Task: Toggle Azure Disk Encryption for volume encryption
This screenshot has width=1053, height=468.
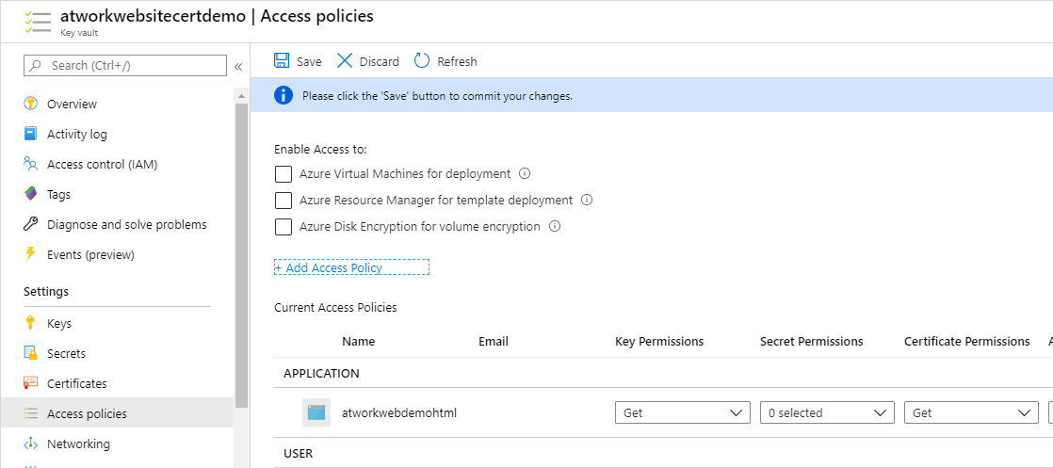Action: pyautogui.click(x=283, y=227)
